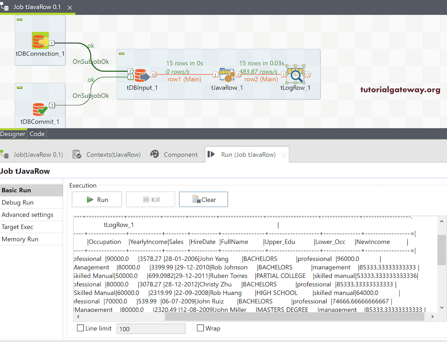This screenshot has height=342, width=447.
Task: Click the Kill execution button
Action: tap(151, 199)
